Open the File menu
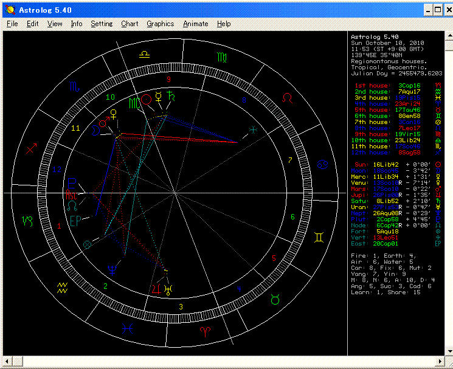The image size is (453, 369). (x=12, y=24)
